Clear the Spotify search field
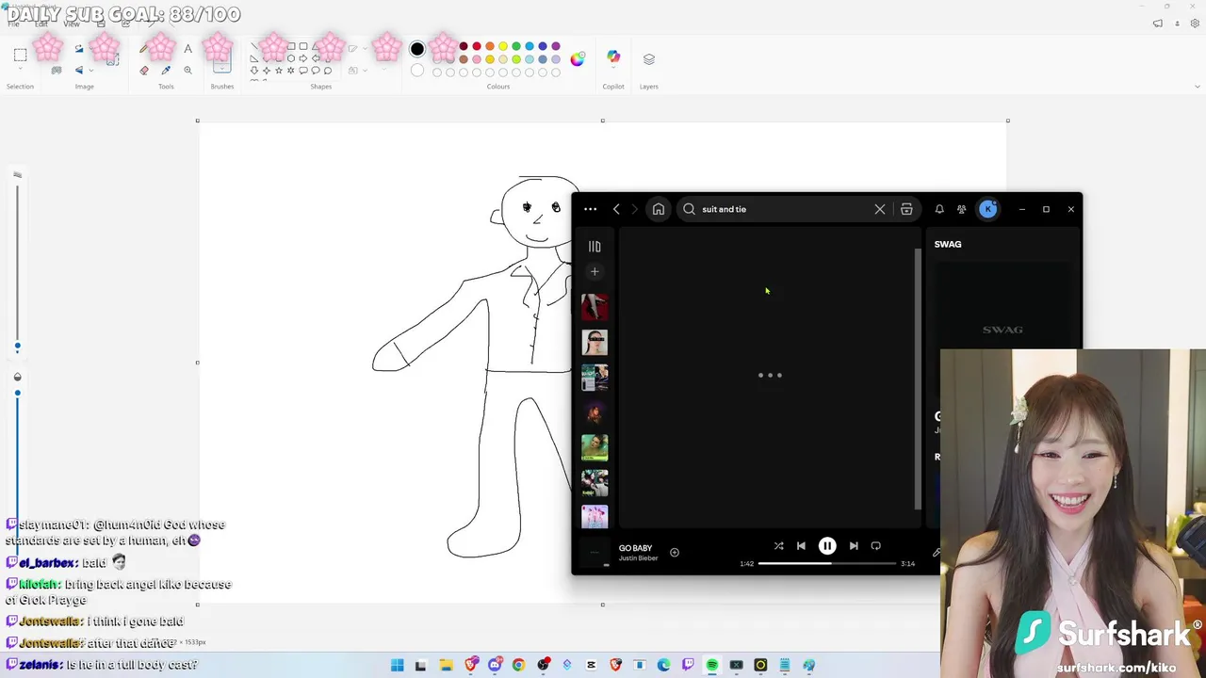Viewport: 1206px width, 678px height. (x=880, y=209)
